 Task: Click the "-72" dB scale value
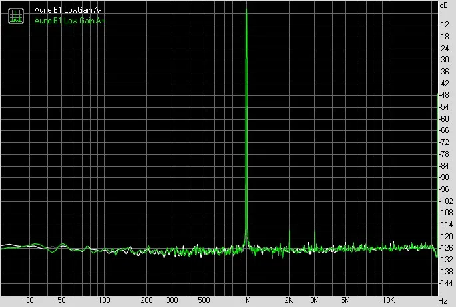coord(444,142)
